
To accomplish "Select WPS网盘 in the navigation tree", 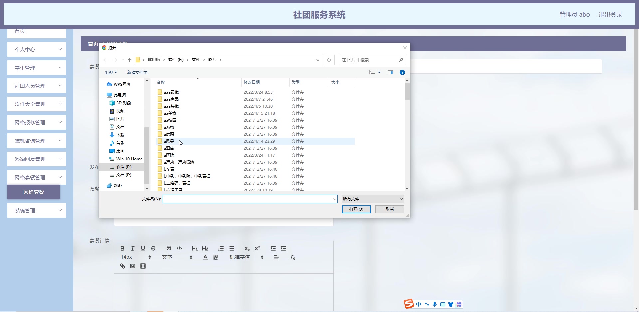I will 119,84.
